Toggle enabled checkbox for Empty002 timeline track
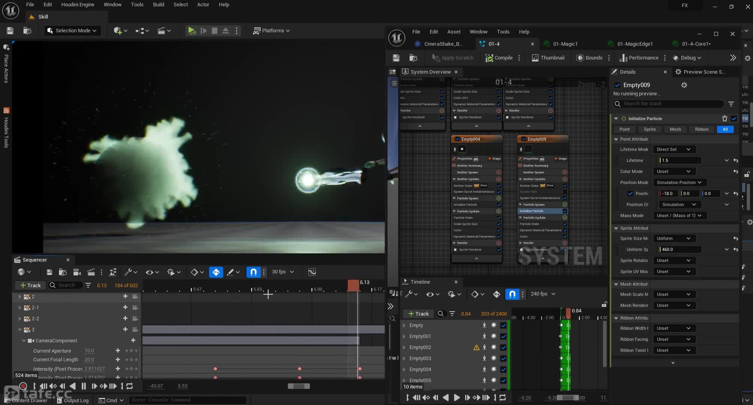The width and height of the screenshot is (753, 405). [503, 348]
